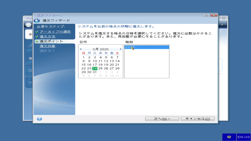The image size is (251, 141).
Task: Select calendar date 24
Action: click(95, 69)
